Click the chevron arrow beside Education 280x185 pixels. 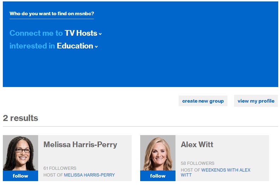click(96, 47)
